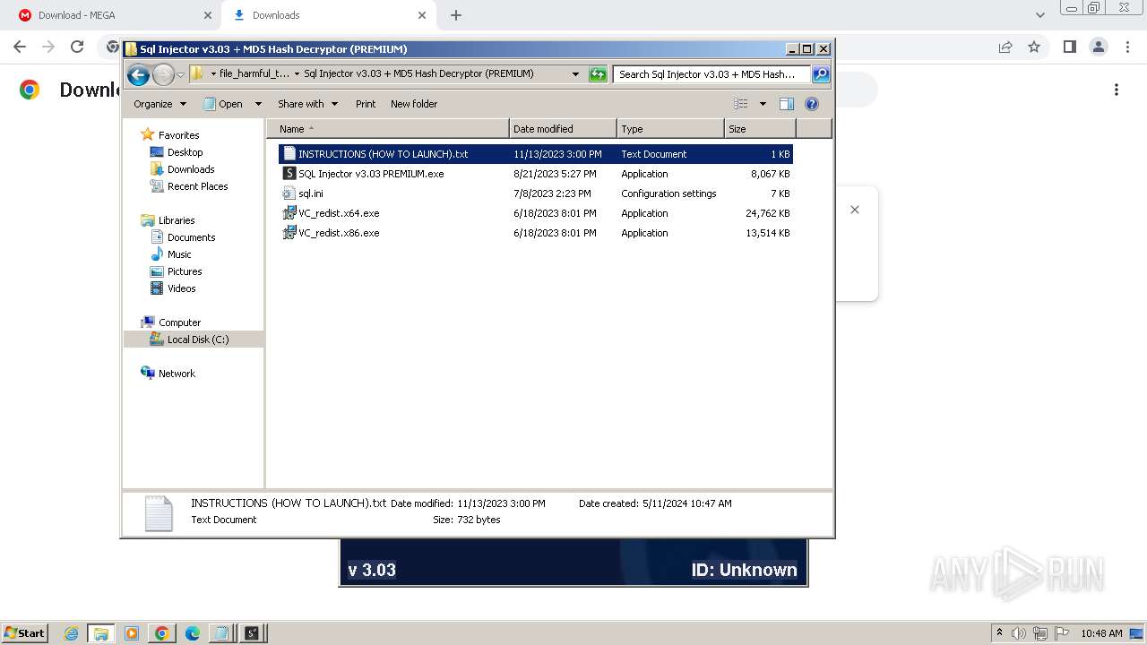Screen dimensions: 1147x645
Task: Expand the Open button's dropdown arrow
Action: pyautogui.click(x=258, y=104)
